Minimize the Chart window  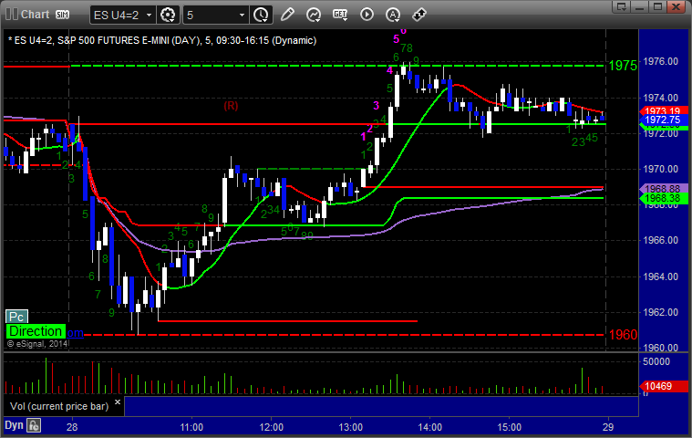640,6
